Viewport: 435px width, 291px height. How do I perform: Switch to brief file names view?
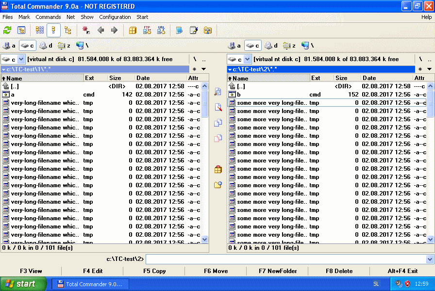pyautogui.click(x=40, y=30)
